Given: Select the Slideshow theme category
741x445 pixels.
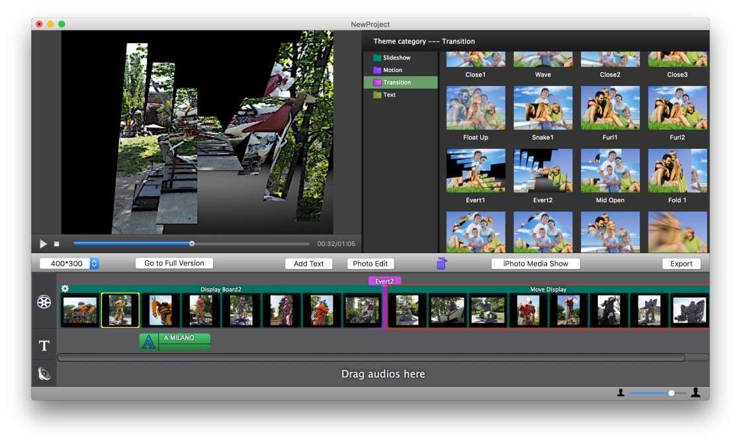Looking at the screenshot, I should pos(396,58).
